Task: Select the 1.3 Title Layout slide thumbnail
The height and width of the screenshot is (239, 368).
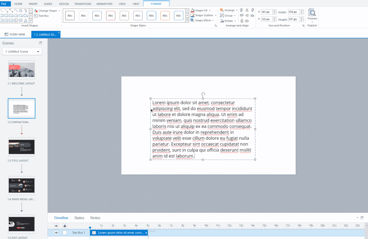Action: pyautogui.click(x=22, y=147)
